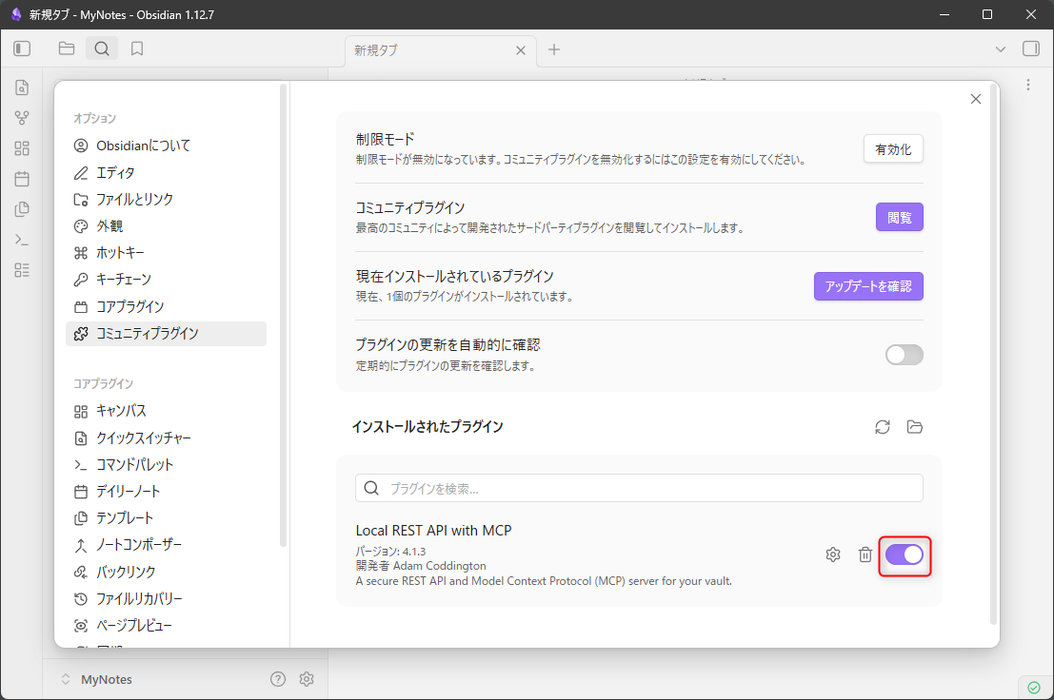This screenshot has width=1054, height=700.
Task: Close the 新規タブ tab
Action: [x=520, y=50]
